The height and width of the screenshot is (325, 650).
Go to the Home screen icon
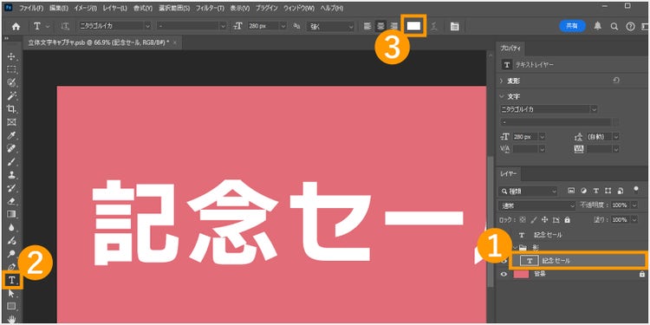pyautogui.click(x=16, y=26)
